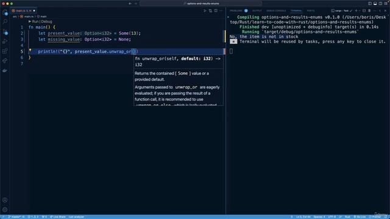The height and width of the screenshot is (219, 390).
Task: Click the unwrap_or signature in hover popup
Action: tap(177, 61)
